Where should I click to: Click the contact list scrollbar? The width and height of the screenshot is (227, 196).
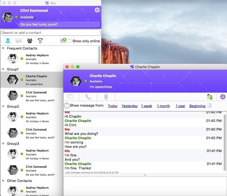point(99,55)
